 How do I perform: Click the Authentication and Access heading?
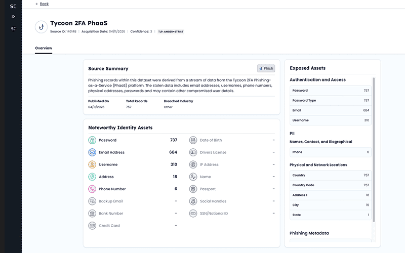click(x=317, y=80)
